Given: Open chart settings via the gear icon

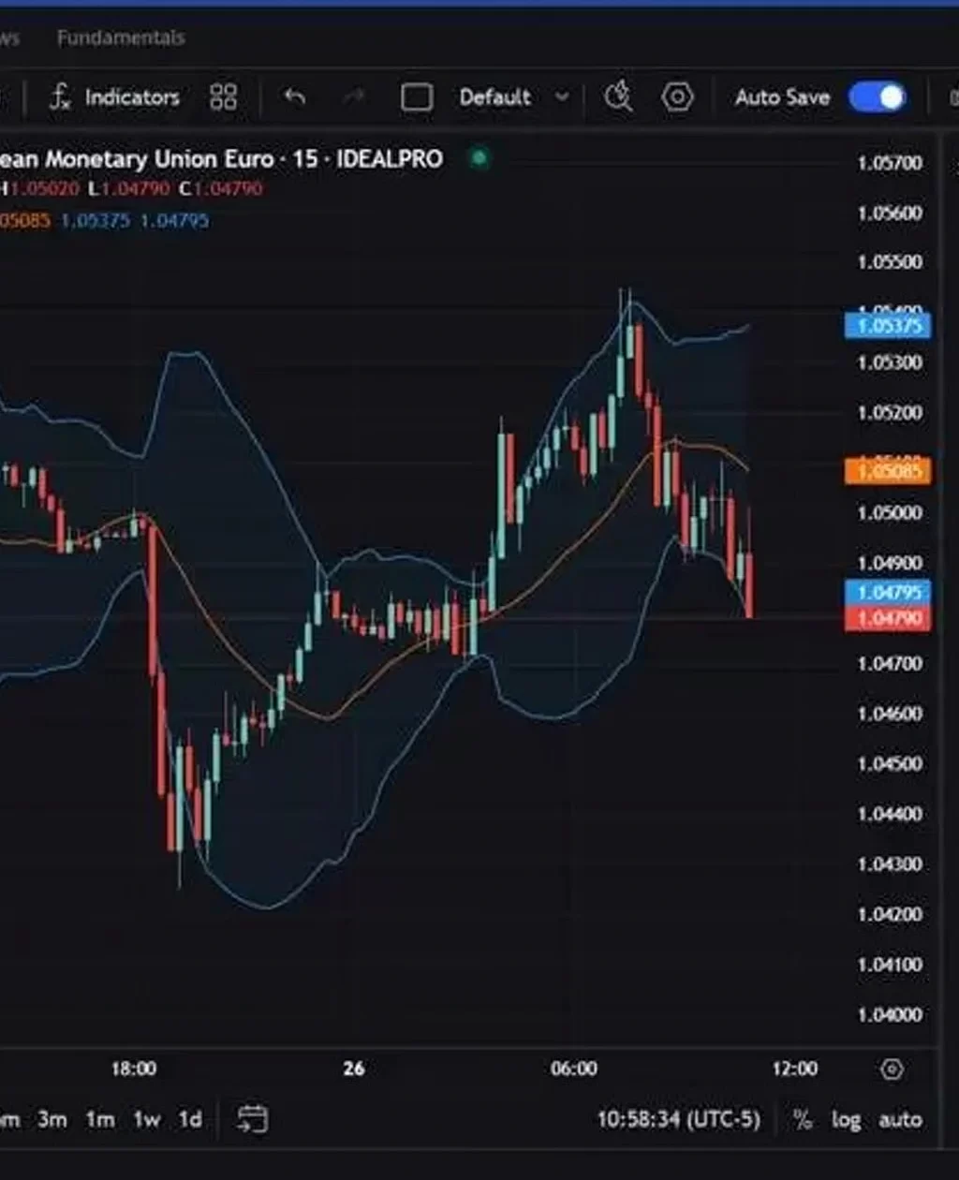Looking at the screenshot, I should [x=677, y=96].
